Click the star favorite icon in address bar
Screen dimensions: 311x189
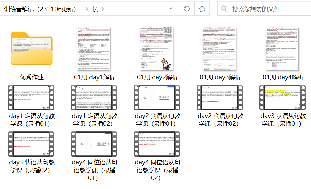[202, 9]
